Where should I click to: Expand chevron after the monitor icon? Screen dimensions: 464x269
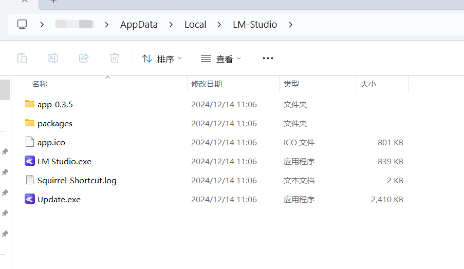[x=42, y=25]
